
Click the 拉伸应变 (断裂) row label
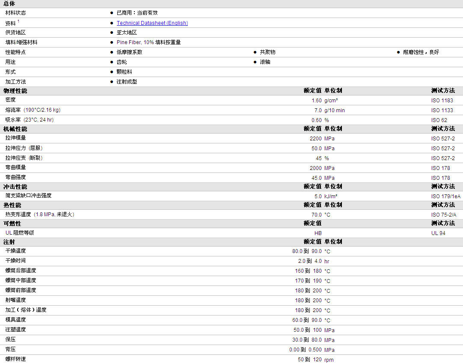coord(24,158)
